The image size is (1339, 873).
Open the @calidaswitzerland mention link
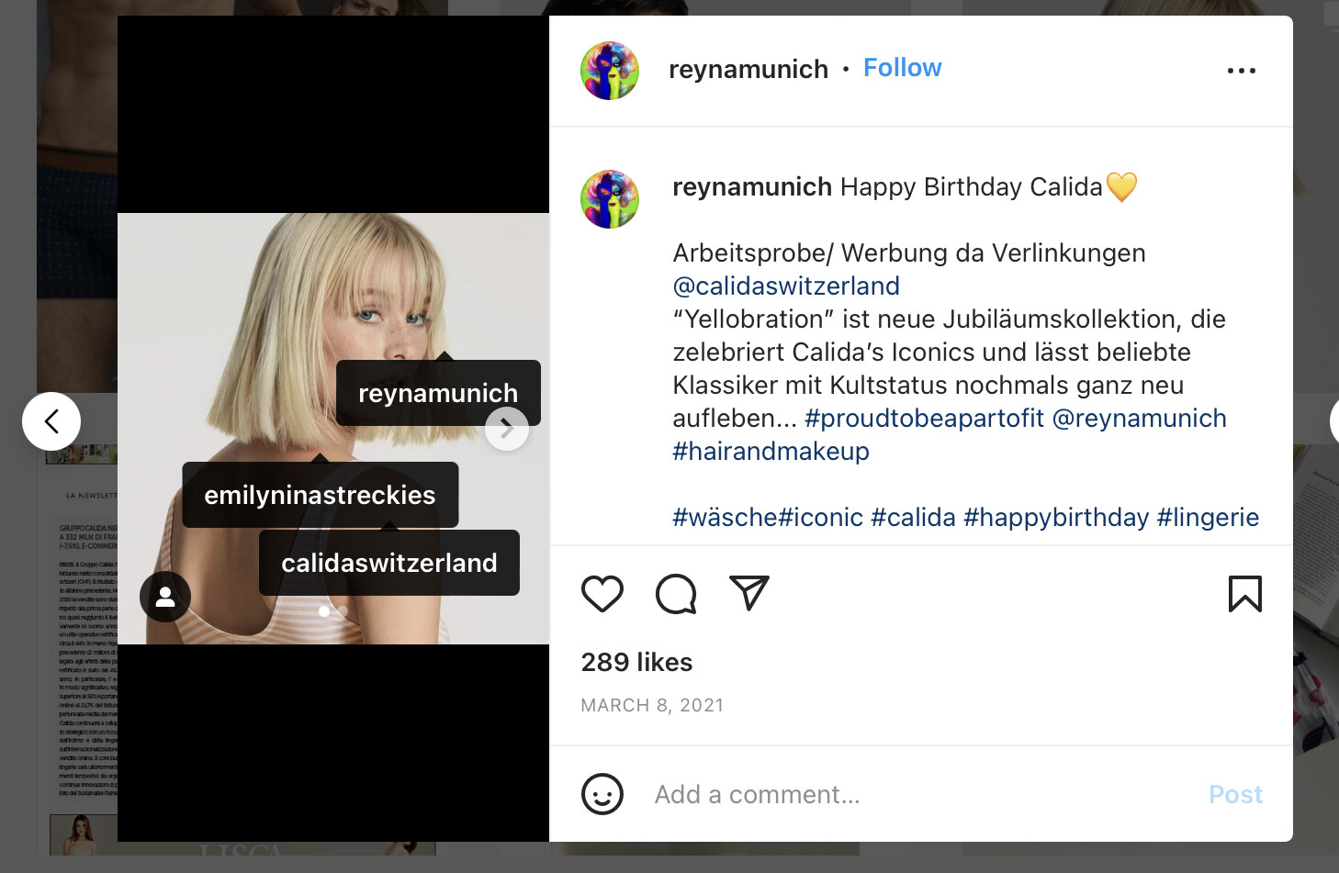point(786,286)
